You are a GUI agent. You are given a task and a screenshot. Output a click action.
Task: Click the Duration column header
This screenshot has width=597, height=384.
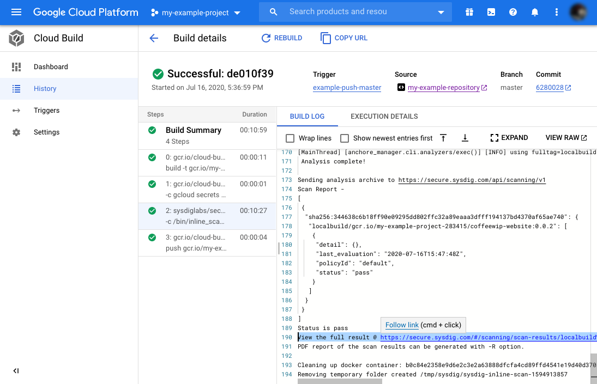pos(254,114)
